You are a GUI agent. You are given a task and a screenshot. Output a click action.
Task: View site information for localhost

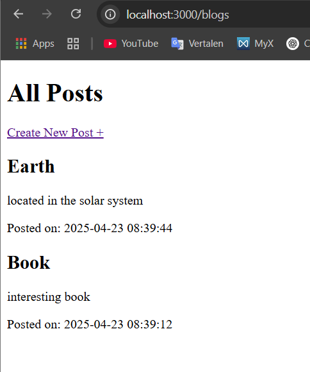110,15
